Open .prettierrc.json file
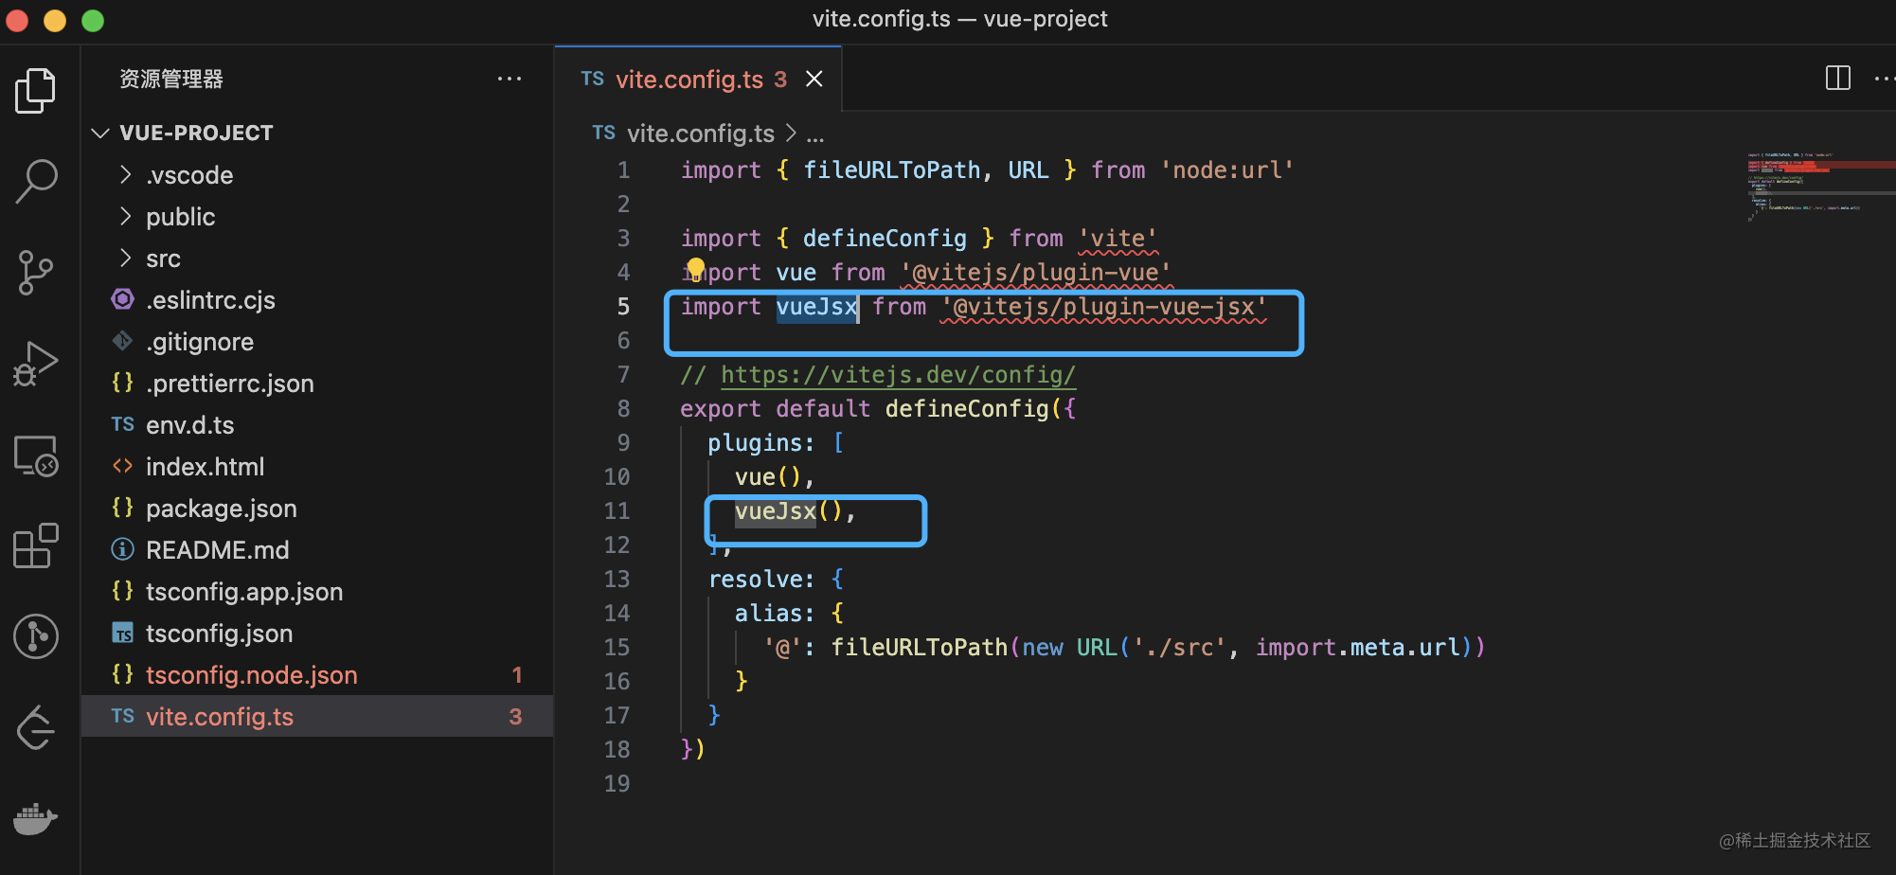The image size is (1896, 875). 230,384
